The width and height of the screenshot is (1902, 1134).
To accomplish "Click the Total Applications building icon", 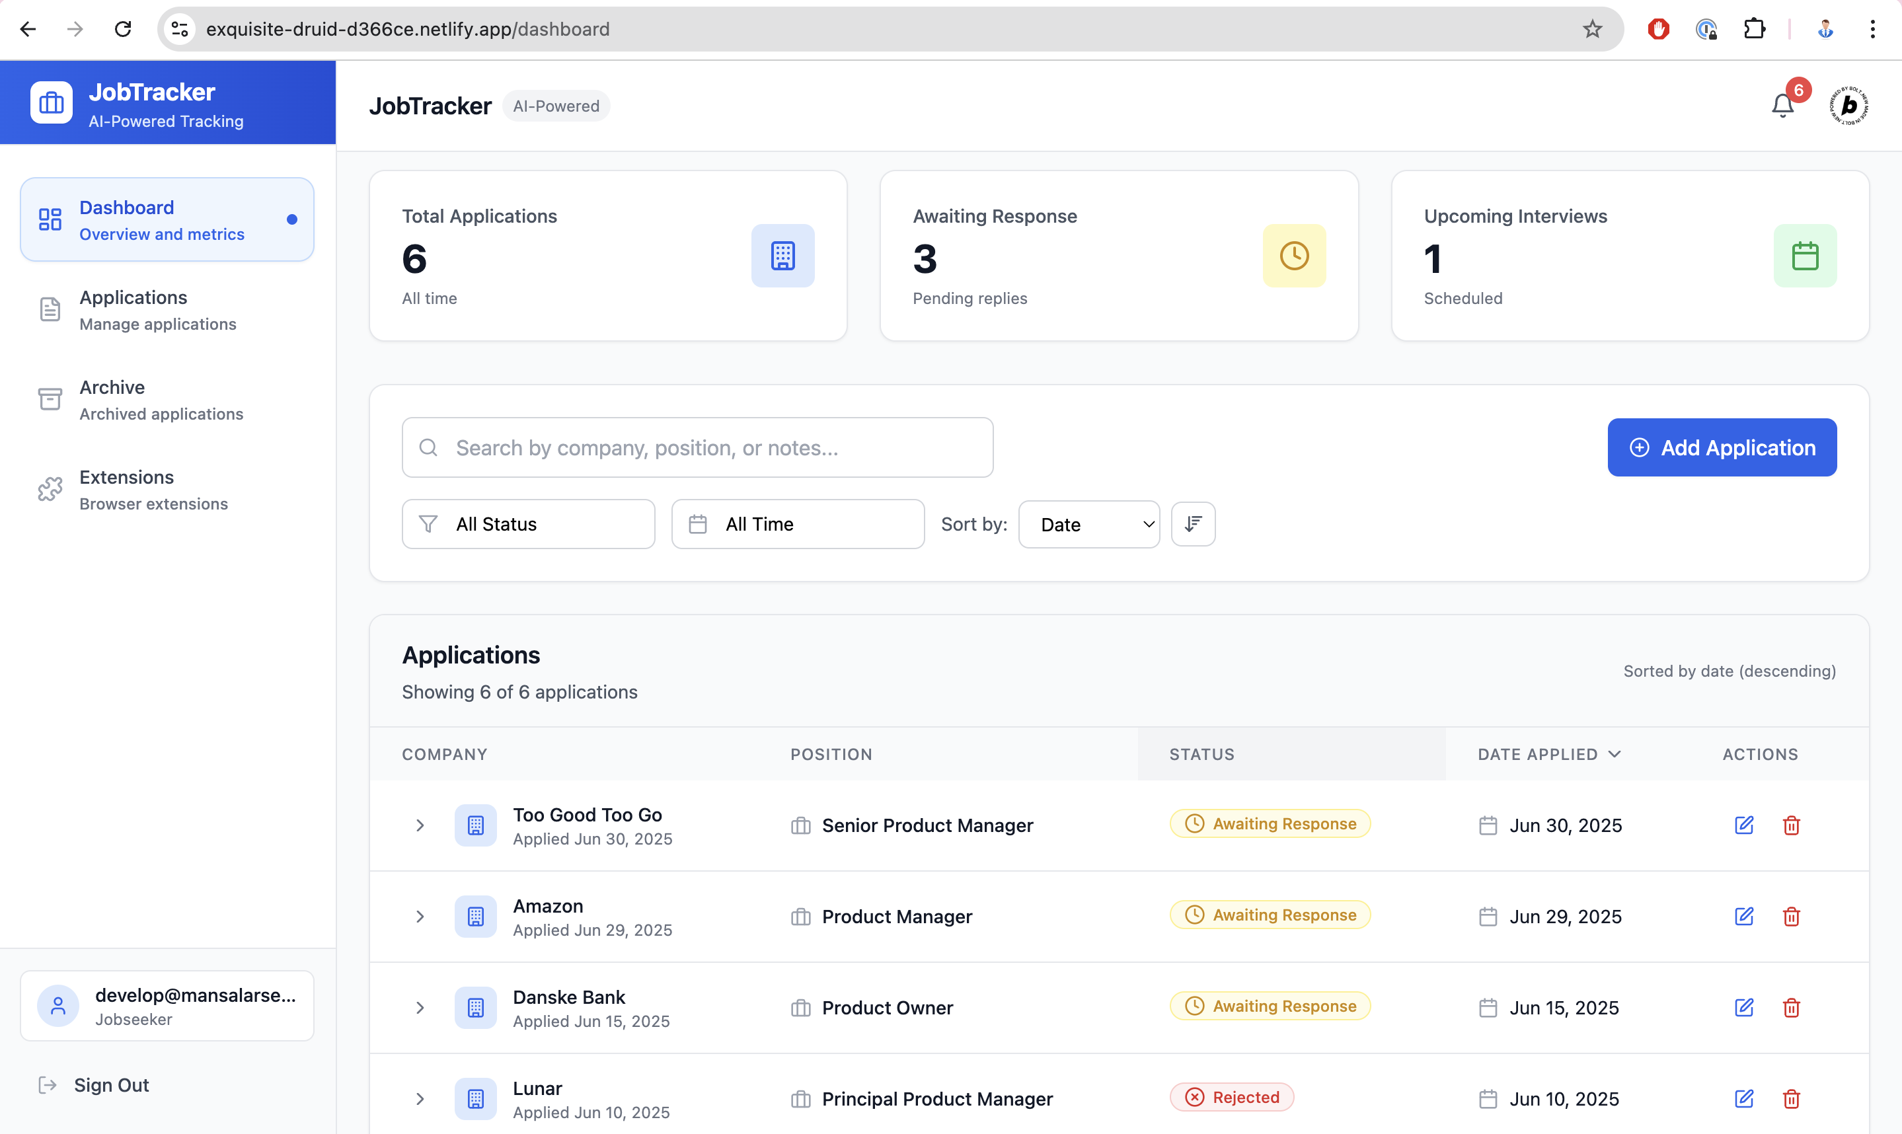I will [x=782, y=256].
